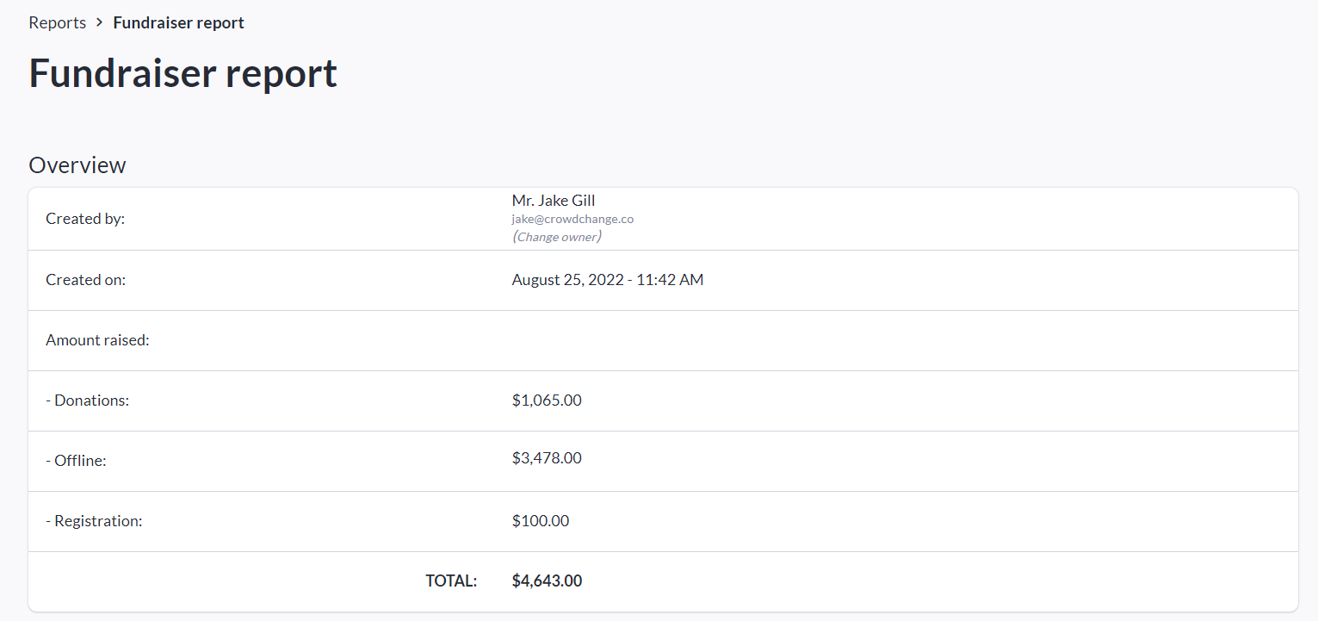Click the jake@crowdchange.co email address
This screenshot has height=621, width=1318.
572,219
